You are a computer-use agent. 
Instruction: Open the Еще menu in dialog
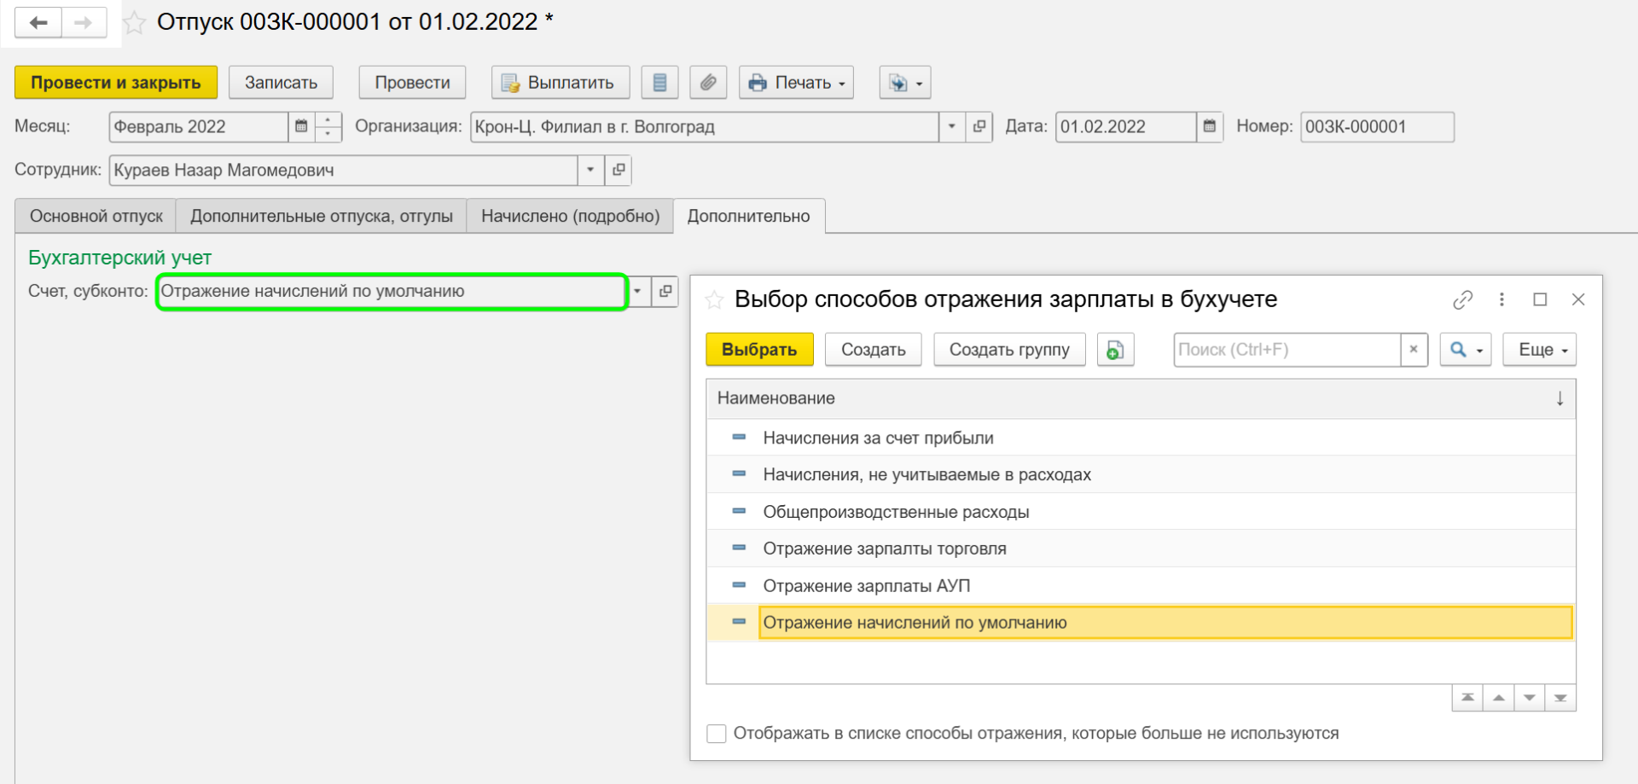click(x=1538, y=350)
